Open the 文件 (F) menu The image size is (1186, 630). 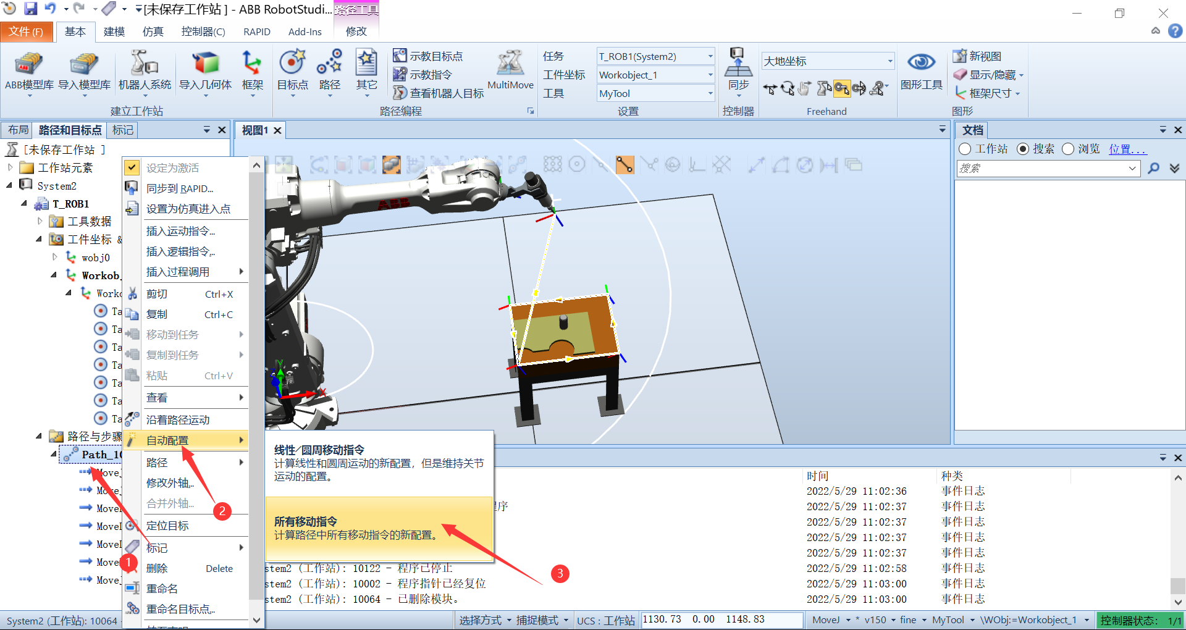point(26,31)
